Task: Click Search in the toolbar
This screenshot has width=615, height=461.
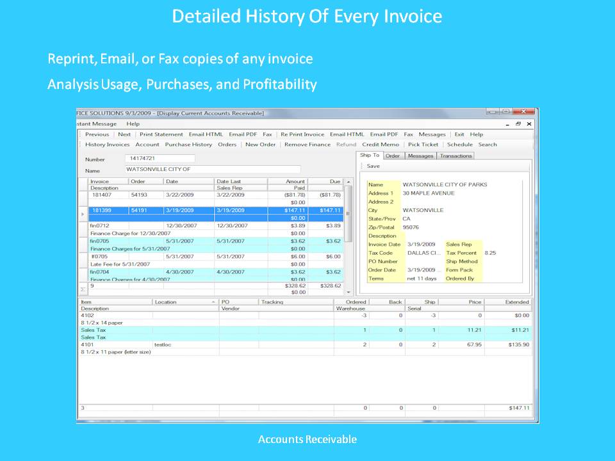Action: (x=488, y=144)
